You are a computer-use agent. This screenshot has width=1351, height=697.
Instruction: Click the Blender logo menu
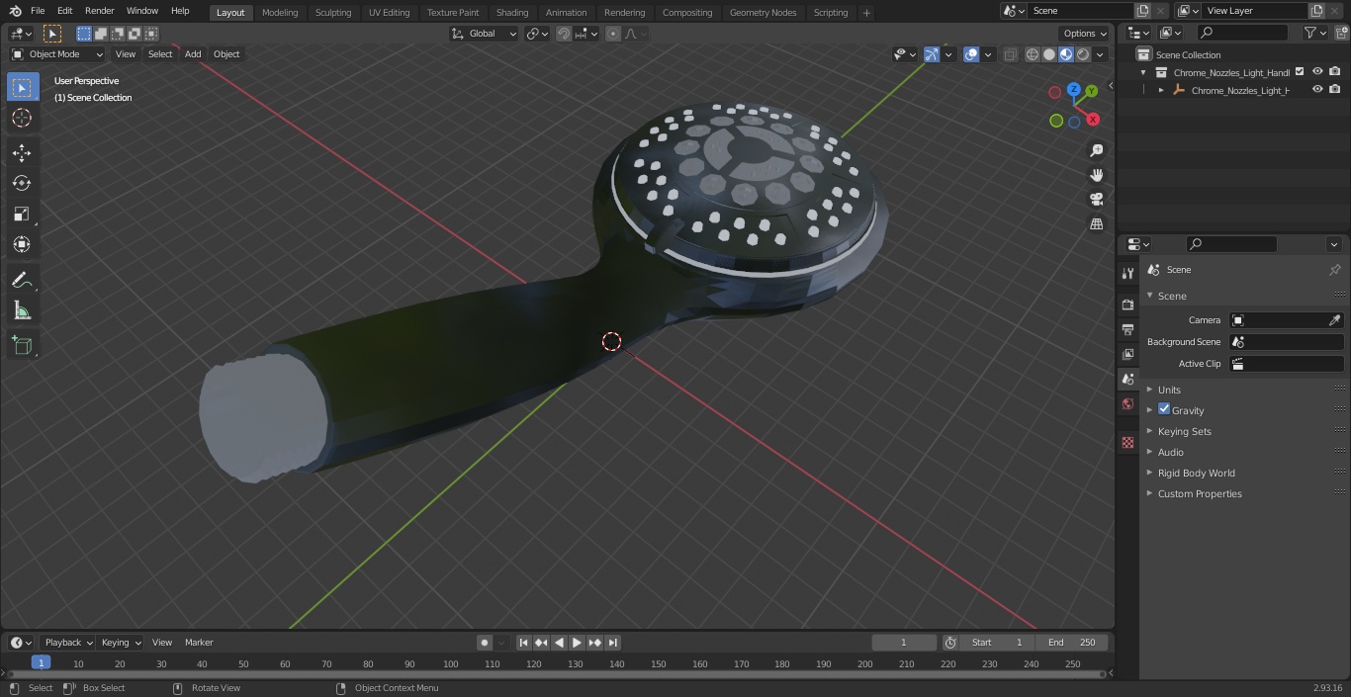coord(15,11)
